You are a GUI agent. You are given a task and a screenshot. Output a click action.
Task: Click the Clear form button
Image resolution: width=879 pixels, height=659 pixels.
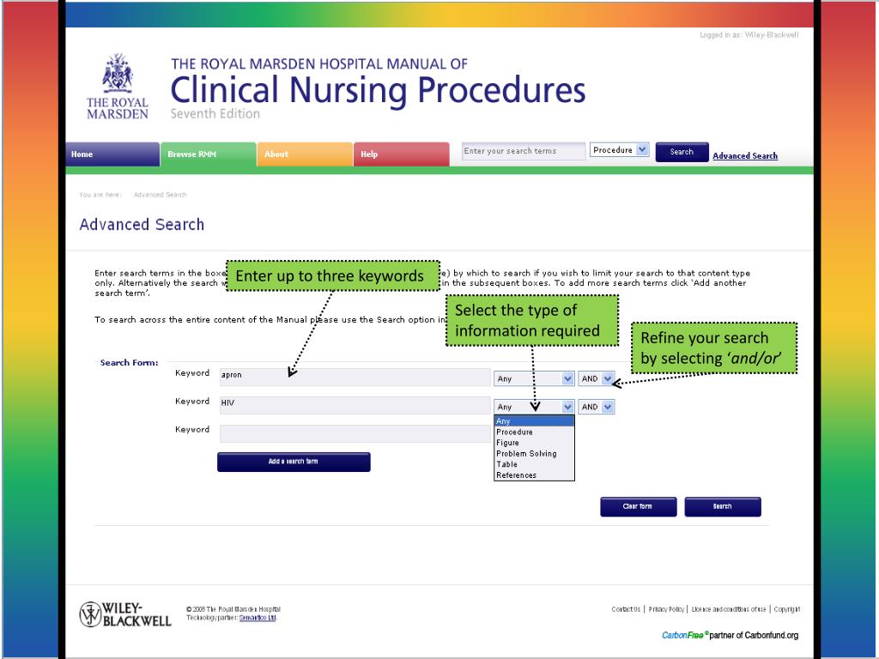coord(638,506)
